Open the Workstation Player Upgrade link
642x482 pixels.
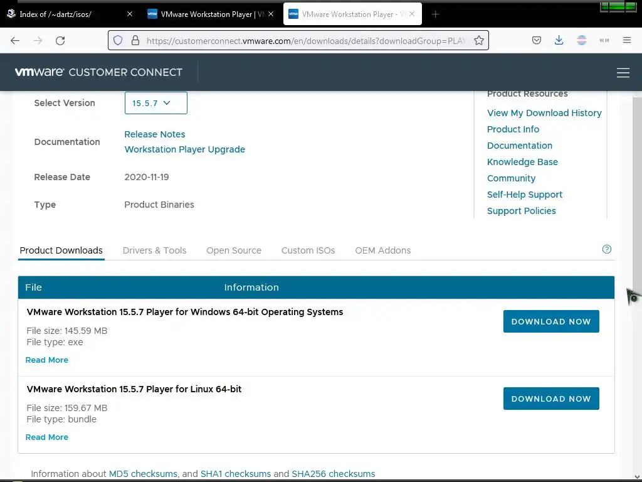click(x=185, y=149)
